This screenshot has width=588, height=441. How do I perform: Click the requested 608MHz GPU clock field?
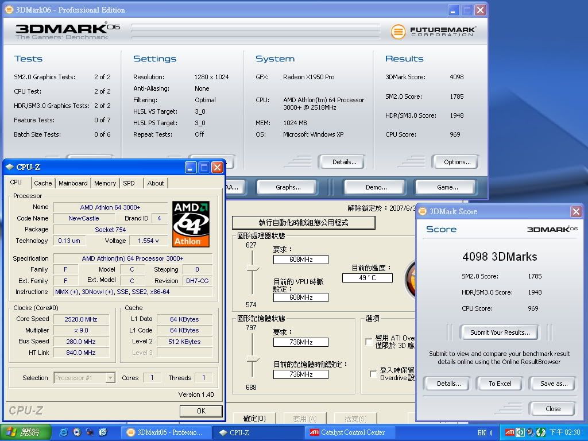coord(300,260)
